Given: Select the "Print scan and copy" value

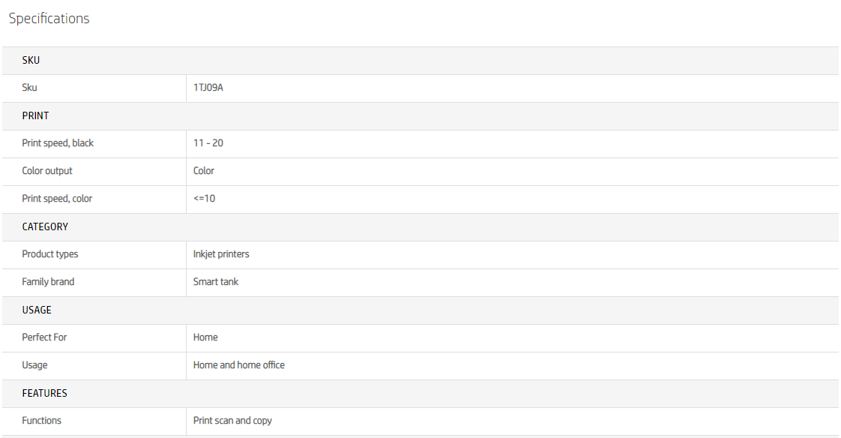Looking at the screenshot, I should [x=232, y=421].
